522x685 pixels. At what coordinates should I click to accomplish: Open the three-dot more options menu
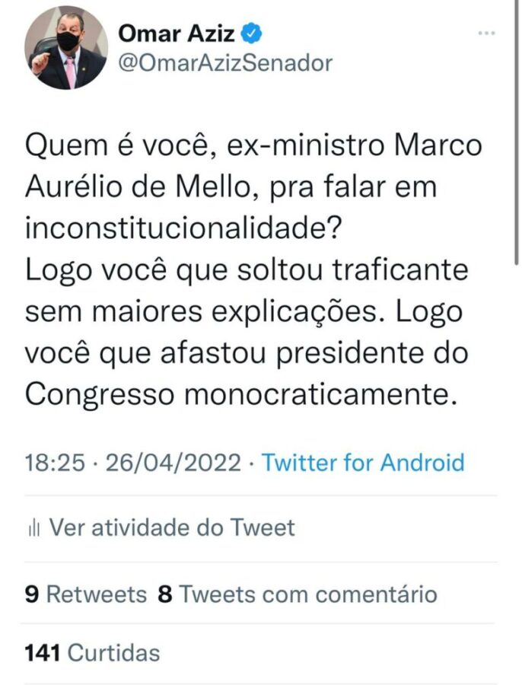[x=487, y=33]
